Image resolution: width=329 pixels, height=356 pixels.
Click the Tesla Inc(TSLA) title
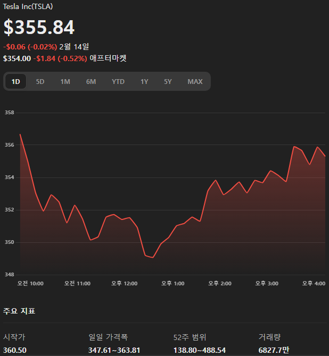28,6
